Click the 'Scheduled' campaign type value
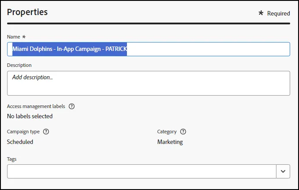 pyautogui.click(x=20, y=142)
